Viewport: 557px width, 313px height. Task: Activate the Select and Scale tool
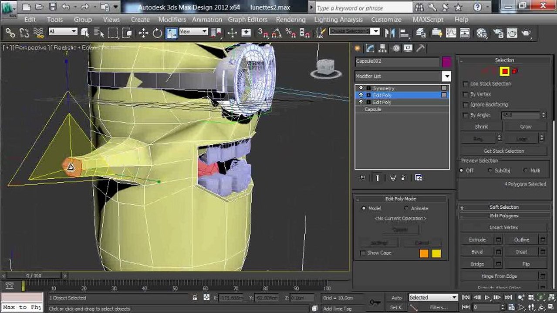pyautogui.click(x=172, y=33)
